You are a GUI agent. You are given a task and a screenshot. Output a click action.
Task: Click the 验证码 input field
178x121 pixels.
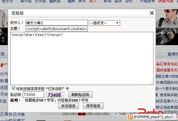[x=33, y=94]
